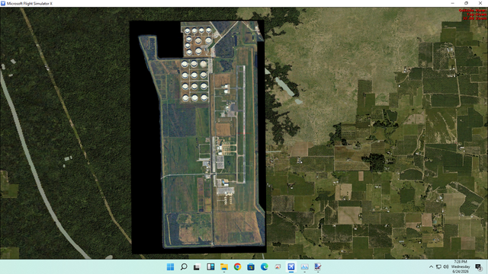Screen dimensions: 488x274
Task: Open the last pinned taskbar app icon
Action: 318,267
